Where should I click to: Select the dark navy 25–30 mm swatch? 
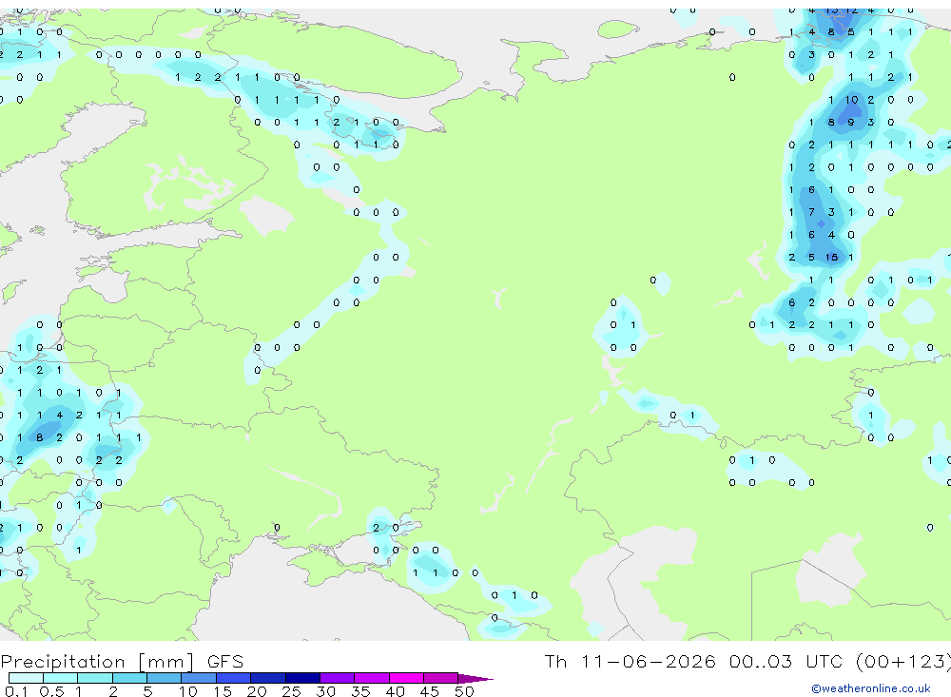pos(302,678)
